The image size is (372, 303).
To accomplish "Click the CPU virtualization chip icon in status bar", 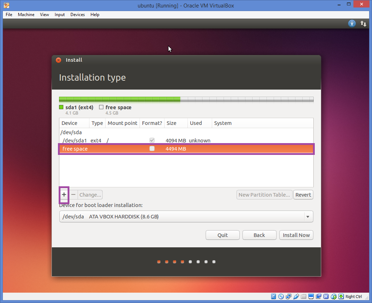I will coord(326,296).
